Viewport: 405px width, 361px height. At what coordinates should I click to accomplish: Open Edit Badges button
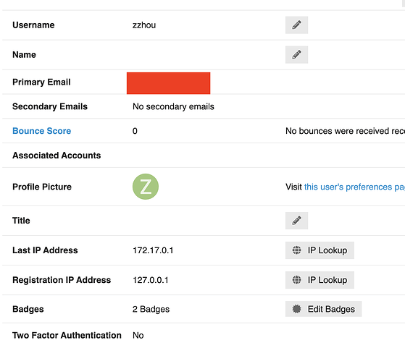tap(323, 309)
